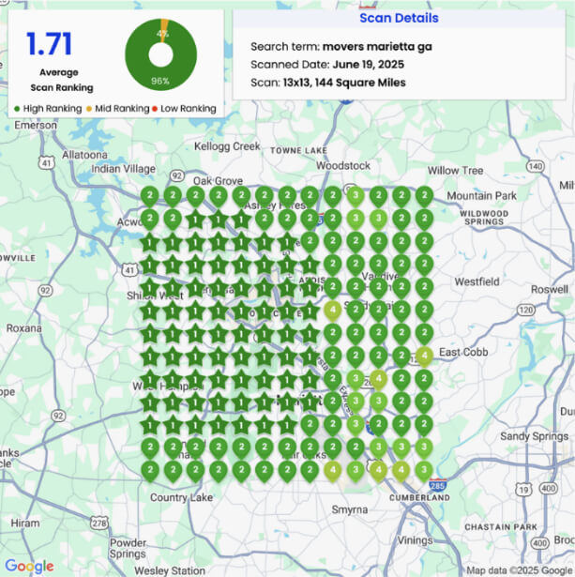Click the Roxana map label

[x=23, y=328]
